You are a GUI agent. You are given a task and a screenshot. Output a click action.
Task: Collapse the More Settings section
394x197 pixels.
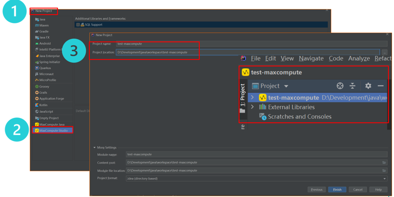95,148
